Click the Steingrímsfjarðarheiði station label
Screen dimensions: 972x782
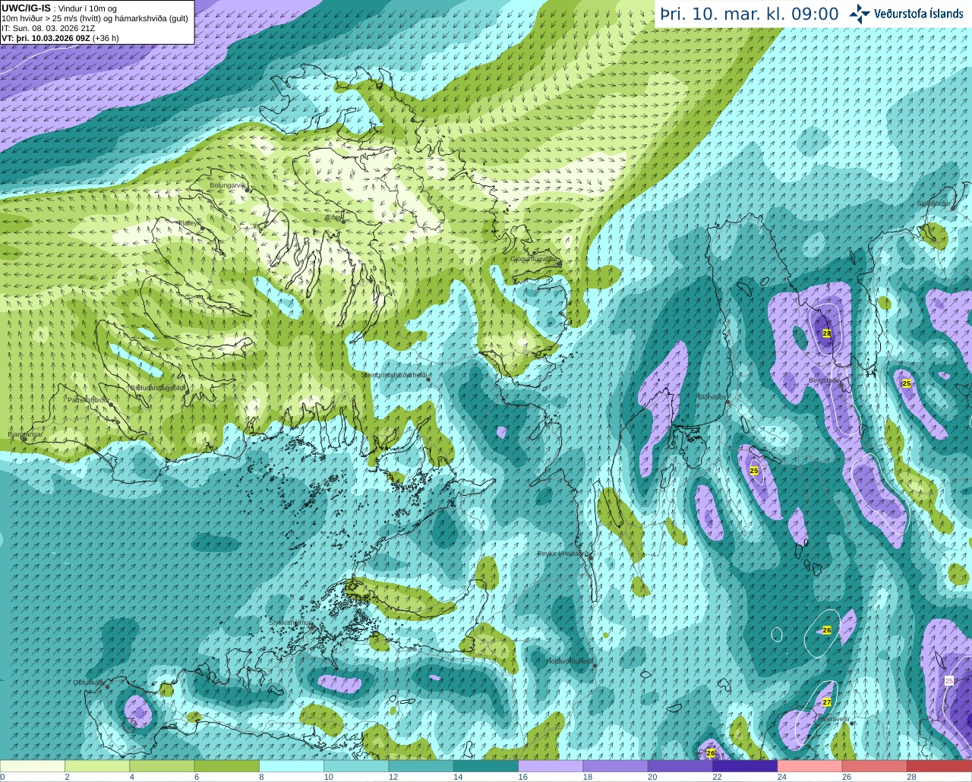[x=393, y=375]
